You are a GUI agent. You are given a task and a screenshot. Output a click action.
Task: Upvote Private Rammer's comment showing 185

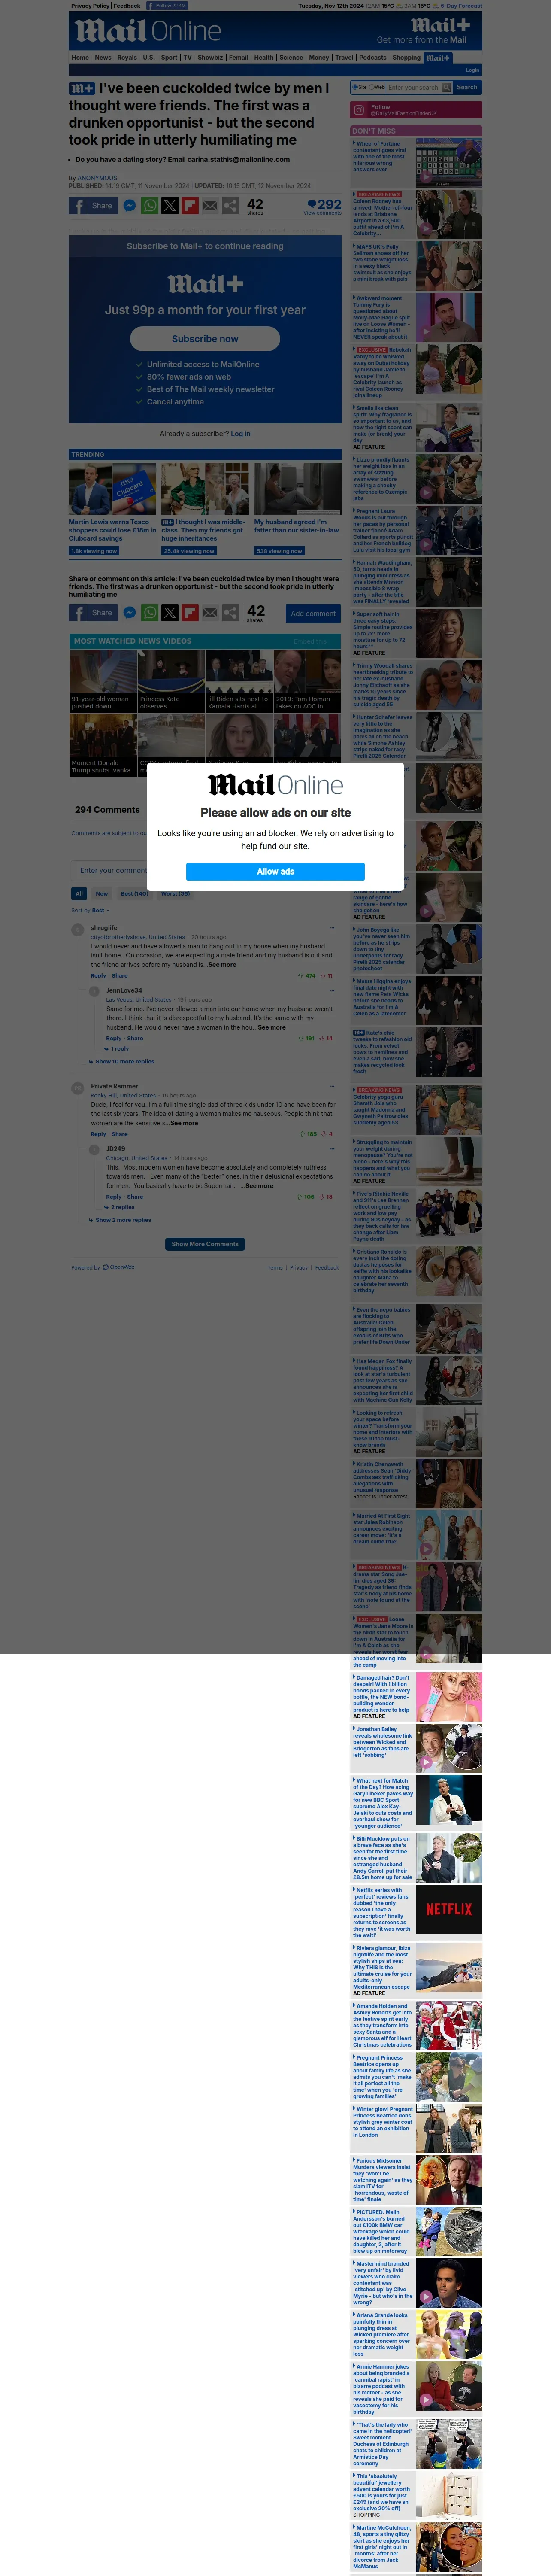click(x=302, y=1134)
